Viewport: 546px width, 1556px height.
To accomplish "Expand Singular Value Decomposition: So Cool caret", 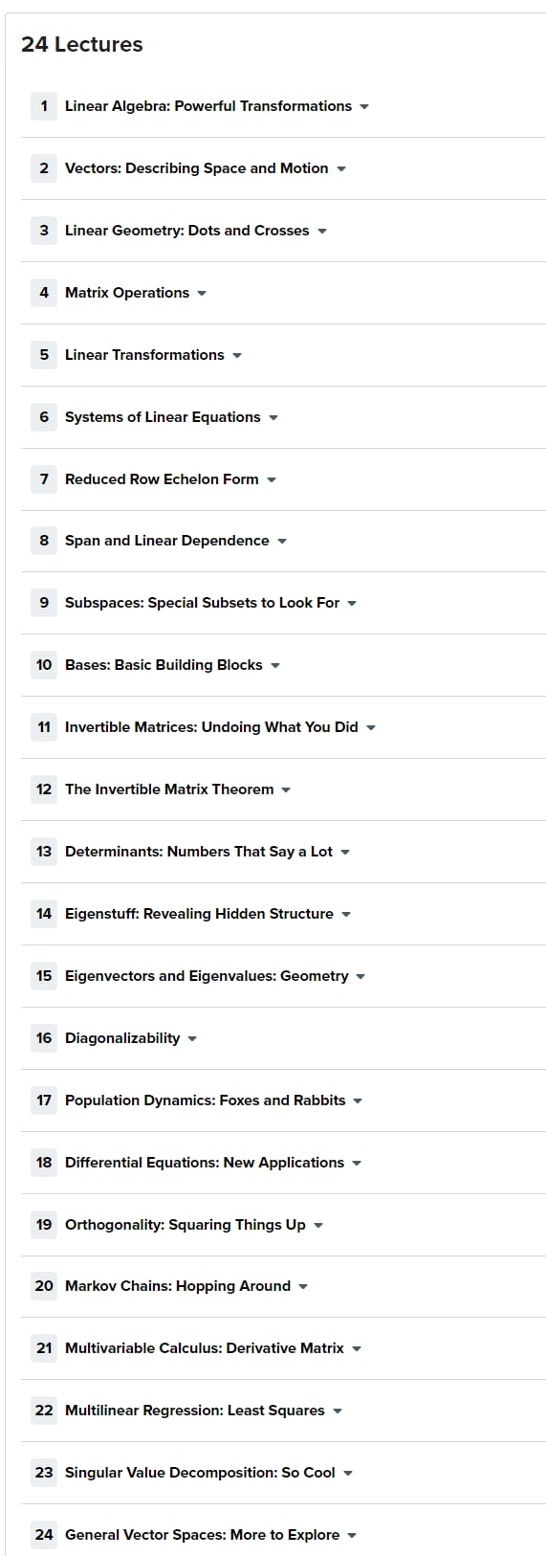I will [x=348, y=1474].
